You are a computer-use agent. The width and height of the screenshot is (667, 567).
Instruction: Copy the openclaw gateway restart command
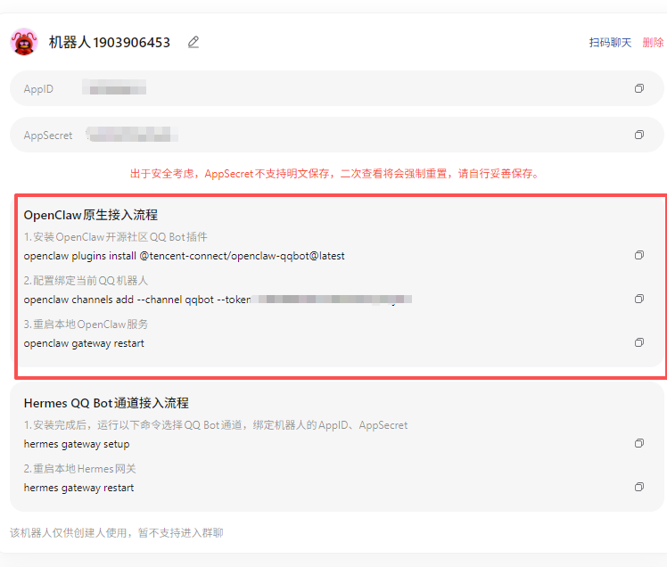click(x=639, y=342)
